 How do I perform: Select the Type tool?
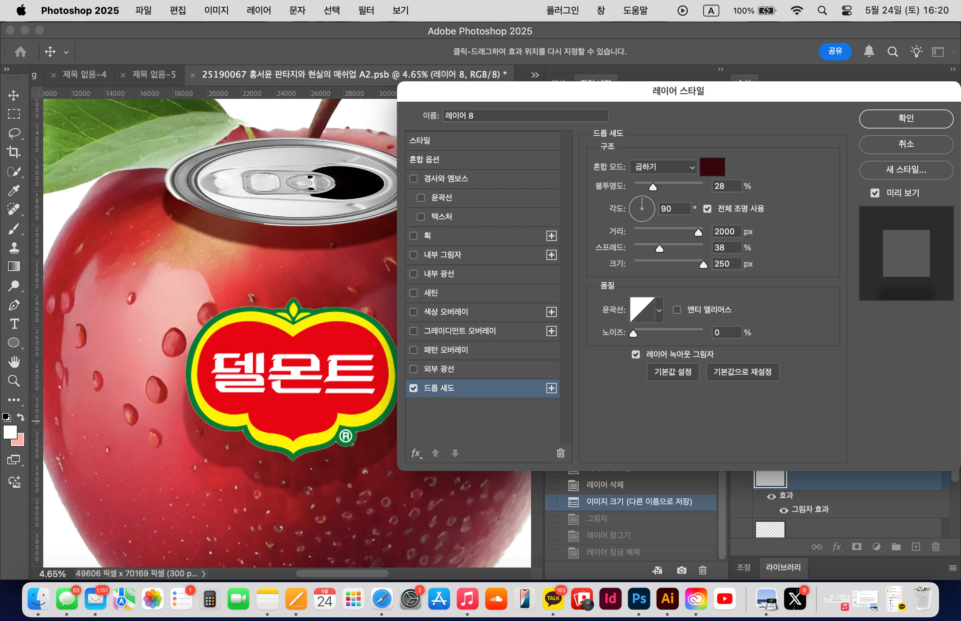[14, 324]
